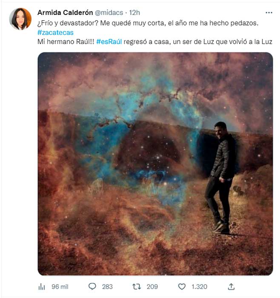Open the #zacatecas hashtag
The width and height of the screenshot is (280, 298).
tap(55, 32)
